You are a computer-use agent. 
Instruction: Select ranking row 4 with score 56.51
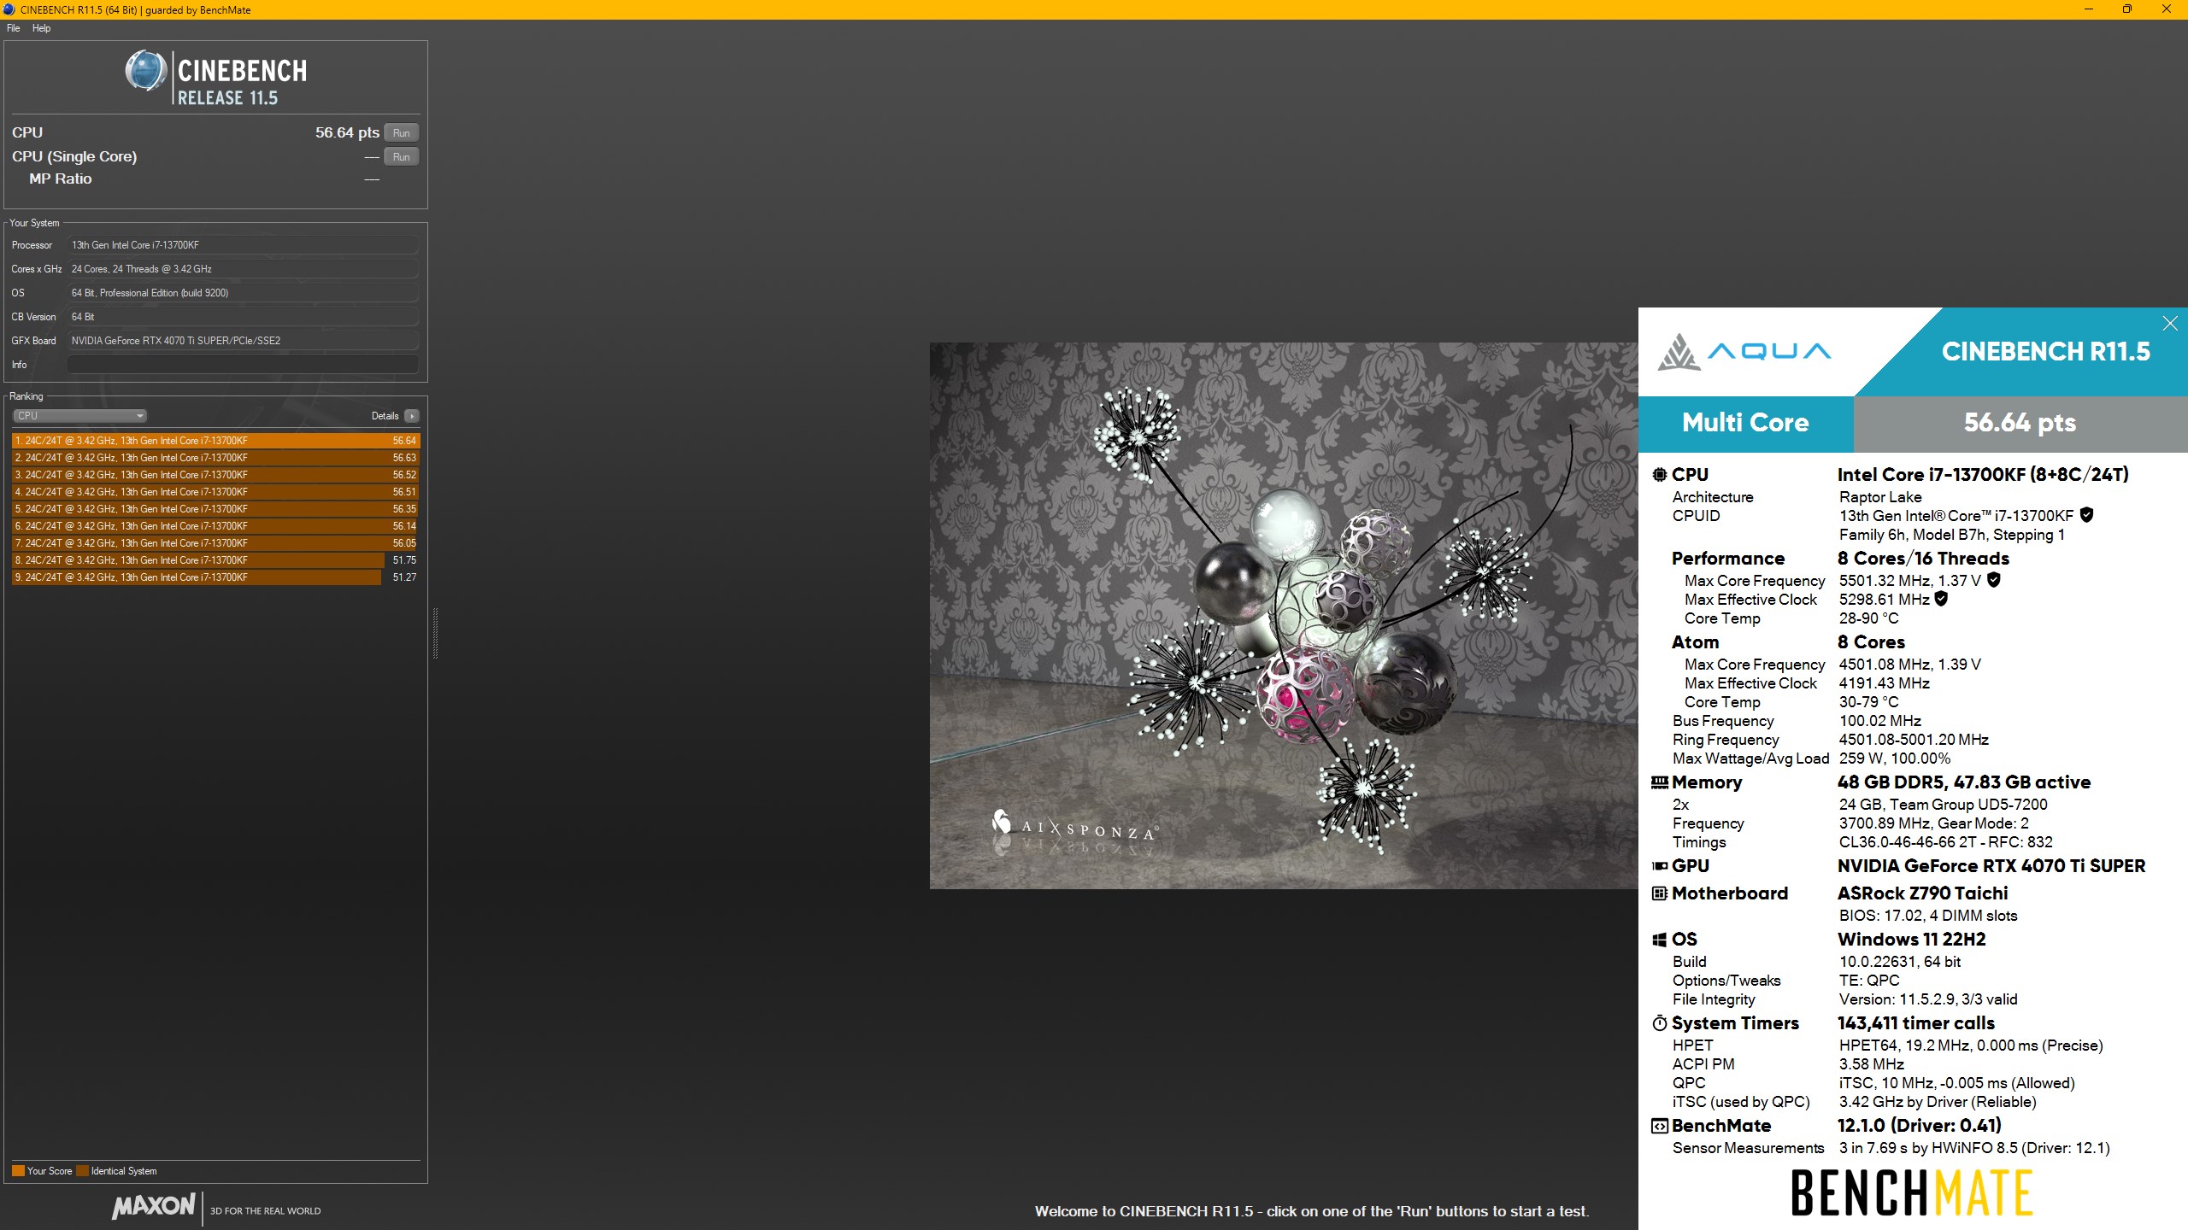215,492
